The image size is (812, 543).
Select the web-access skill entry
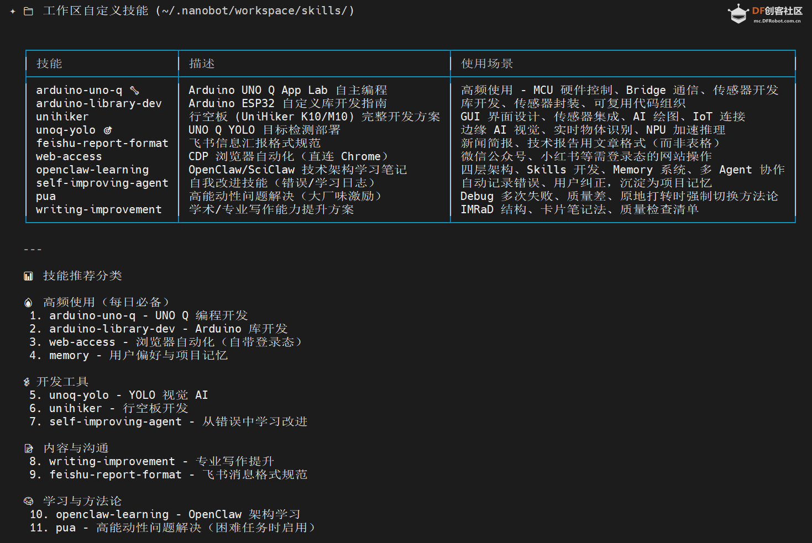(68, 156)
